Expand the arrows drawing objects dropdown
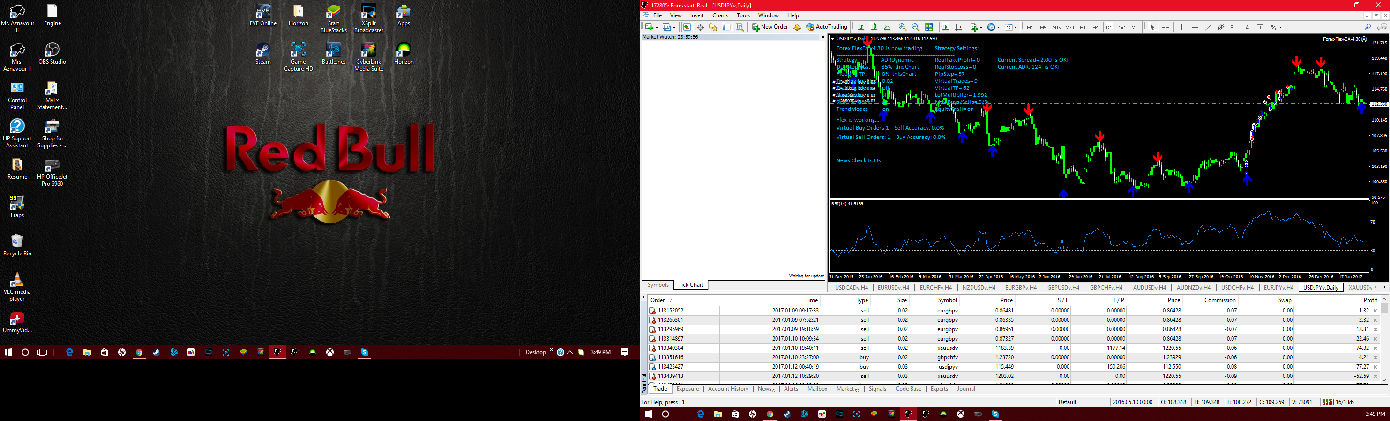This screenshot has width=1390, height=421. pyautogui.click(x=1281, y=27)
